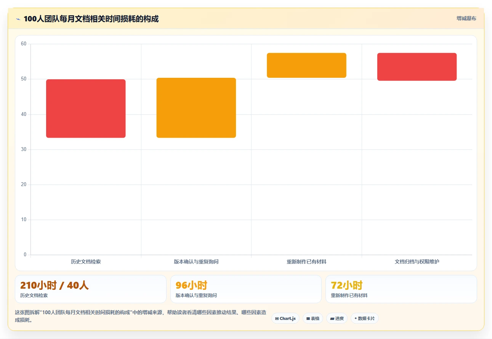The height and width of the screenshot is (339, 492).
Task: Click the y-axis value 30
Action: pyautogui.click(x=24, y=149)
